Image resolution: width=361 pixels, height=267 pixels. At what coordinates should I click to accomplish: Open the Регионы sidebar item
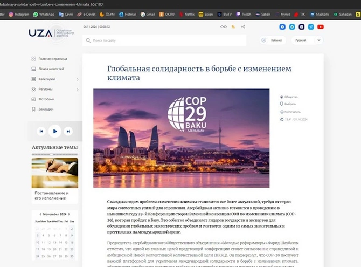click(42, 89)
